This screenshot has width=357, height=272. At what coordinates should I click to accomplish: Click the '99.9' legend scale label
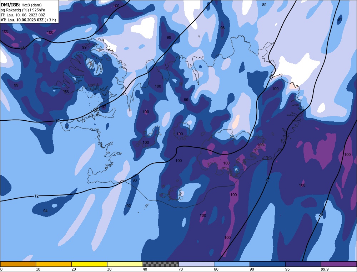[325, 269]
